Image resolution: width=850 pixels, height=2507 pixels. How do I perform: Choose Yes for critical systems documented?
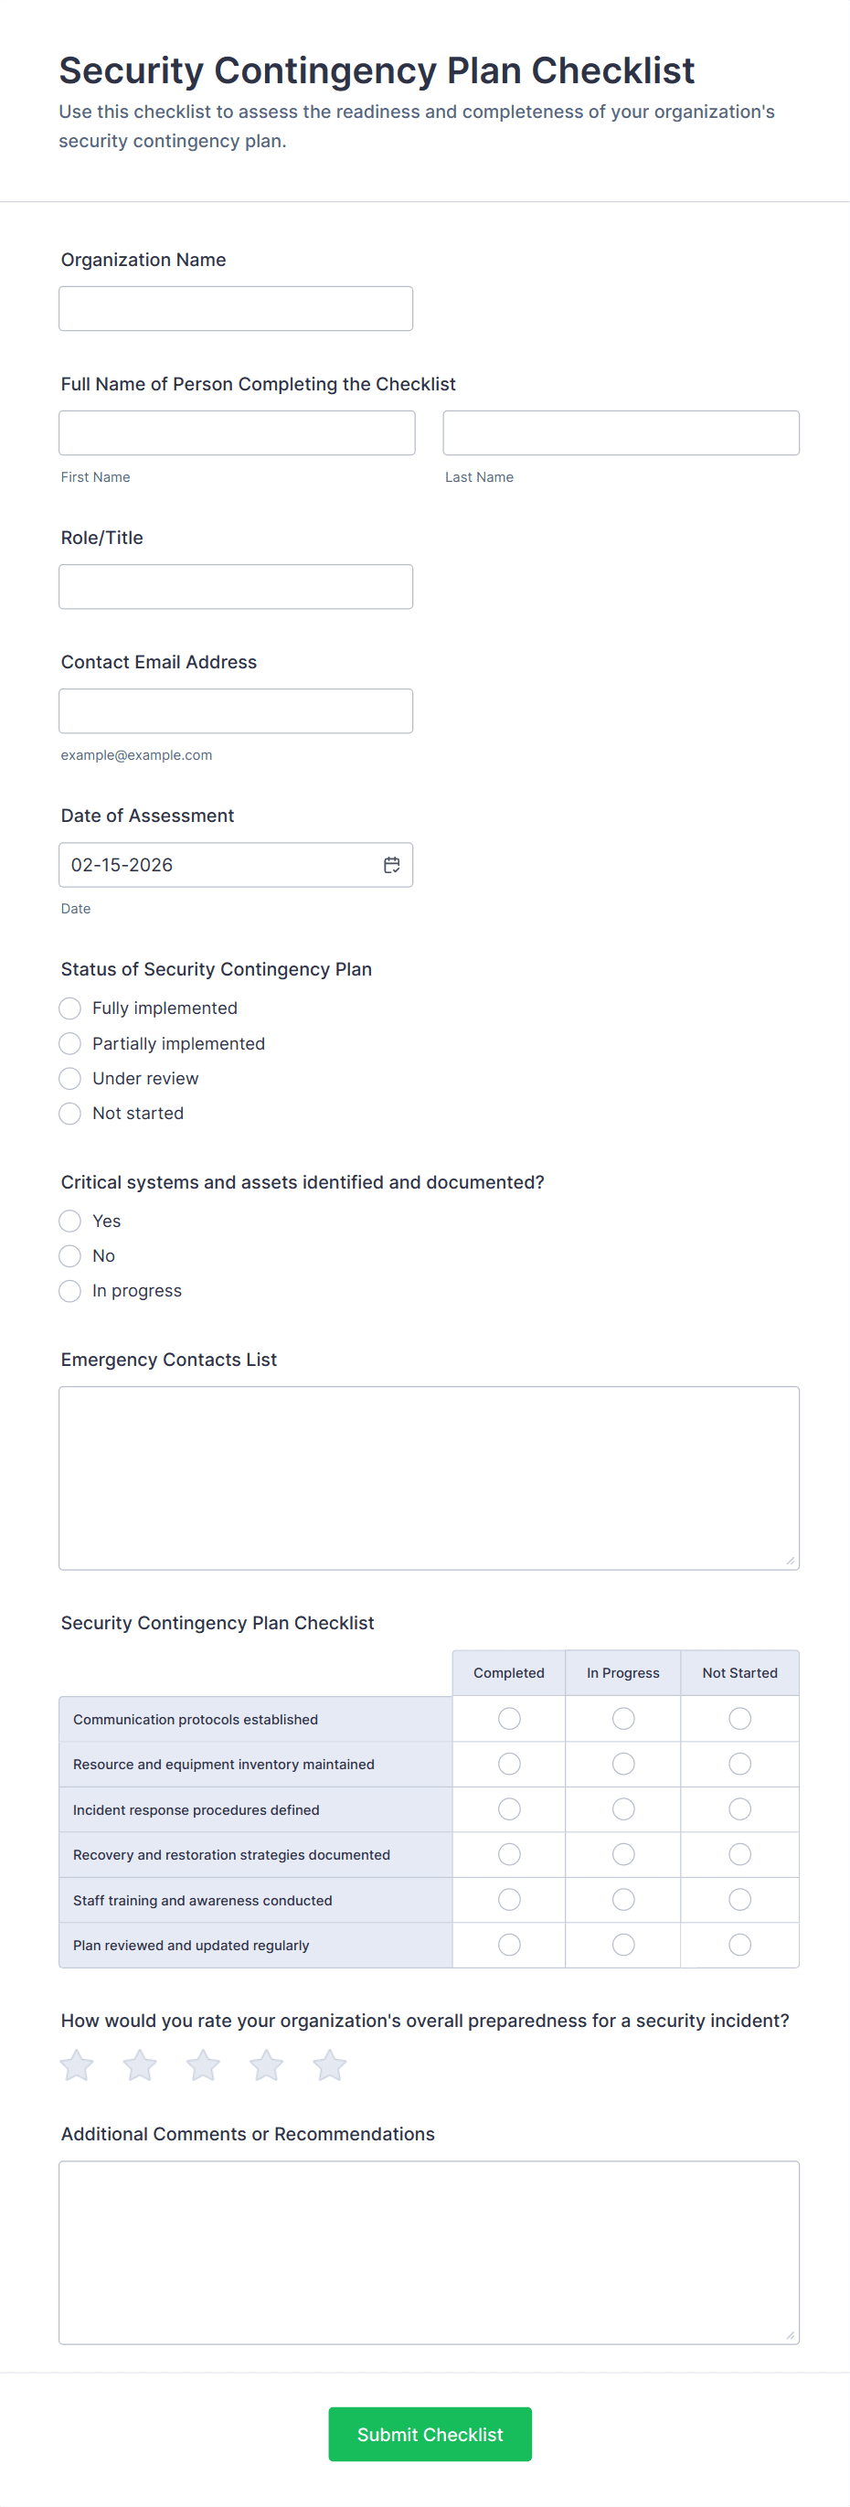pos(70,1221)
